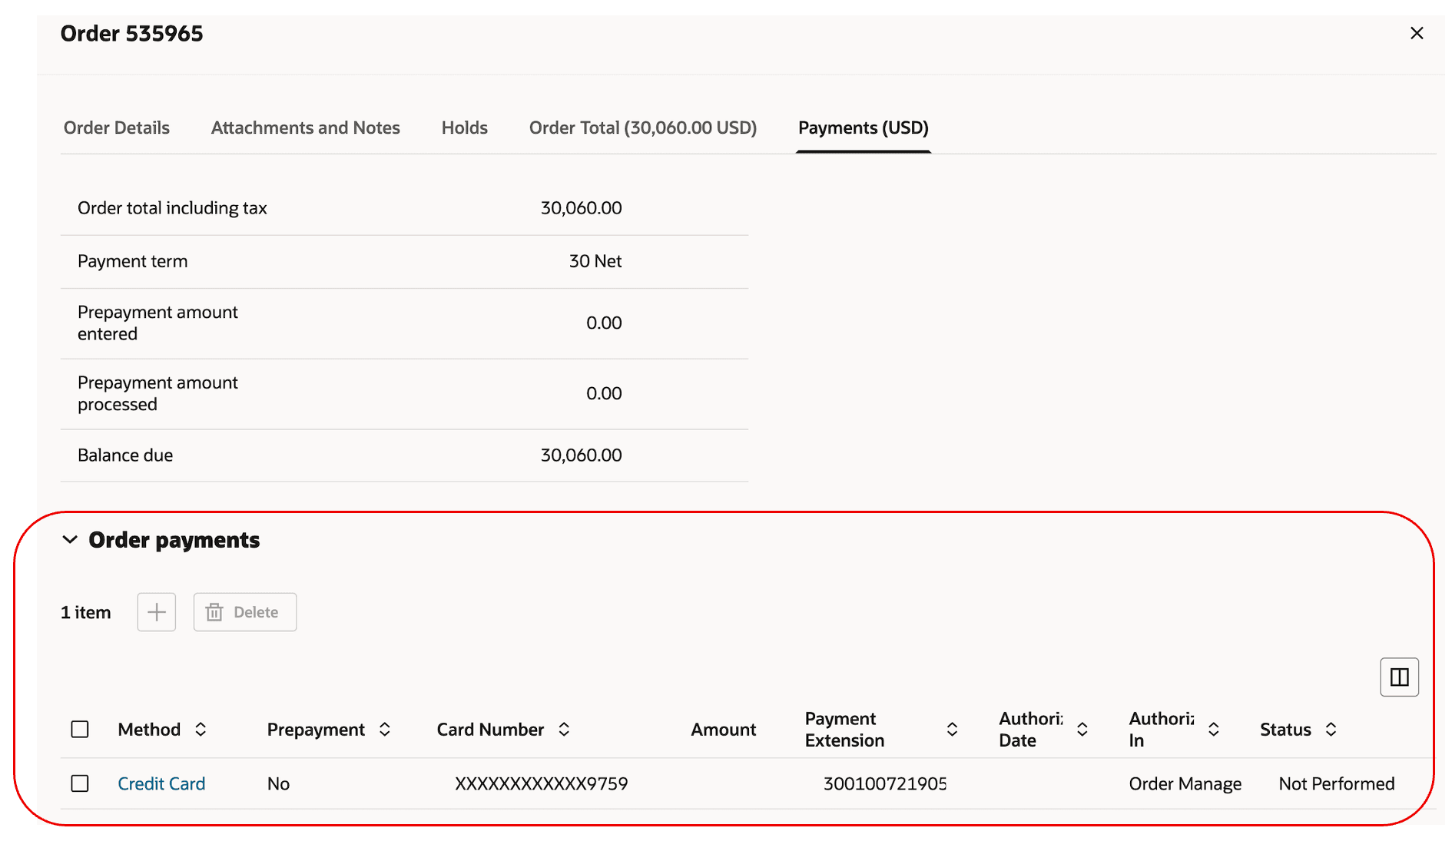Sort the Payment Extension column
This screenshot has width=1452, height=851.
coord(952,729)
